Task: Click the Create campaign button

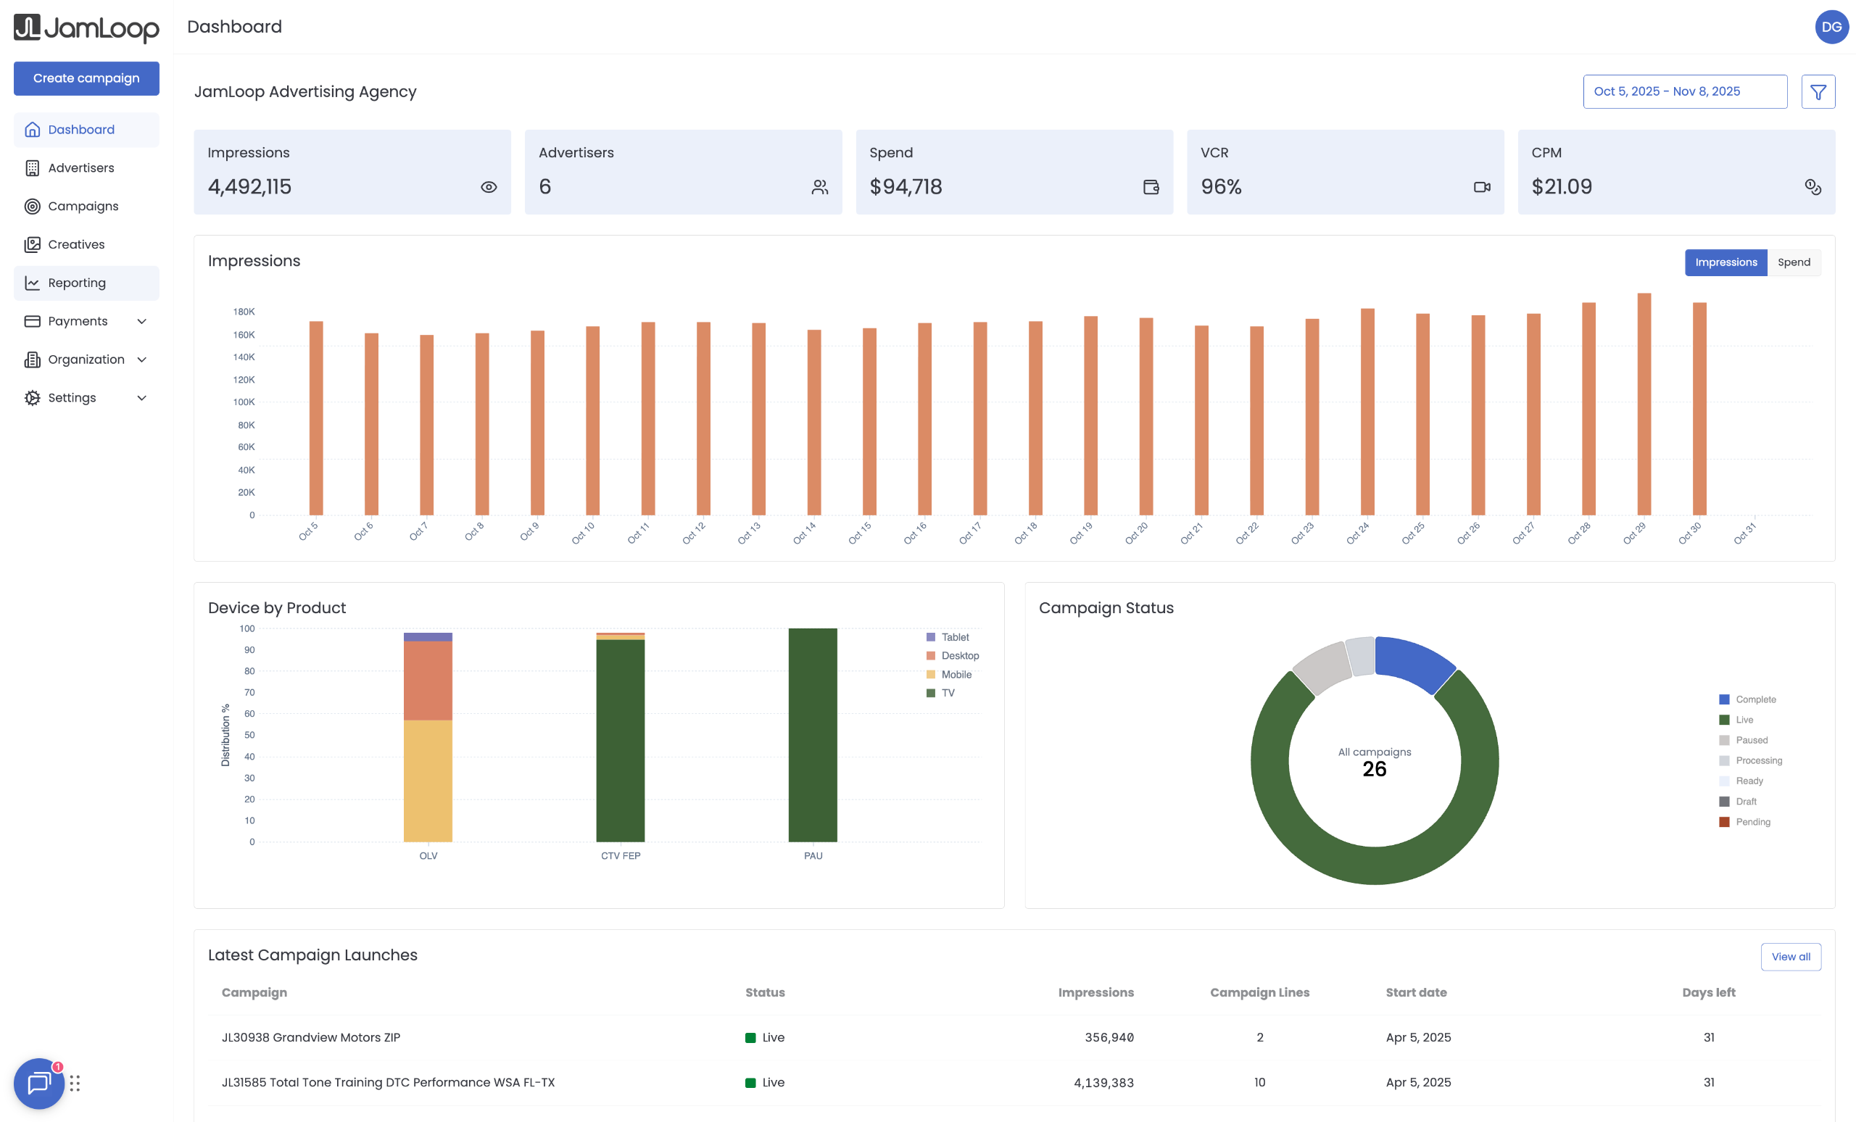Action: 86,78
